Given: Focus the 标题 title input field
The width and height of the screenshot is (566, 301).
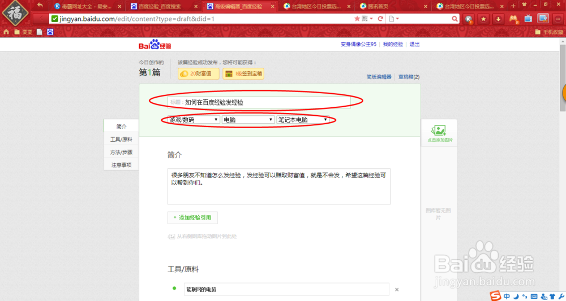Looking at the screenshot, I should 259,102.
